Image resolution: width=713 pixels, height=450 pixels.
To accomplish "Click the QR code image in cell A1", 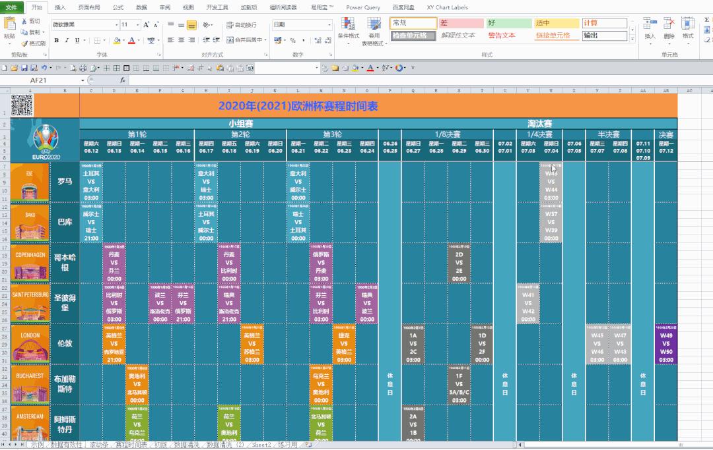I will click(x=21, y=105).
